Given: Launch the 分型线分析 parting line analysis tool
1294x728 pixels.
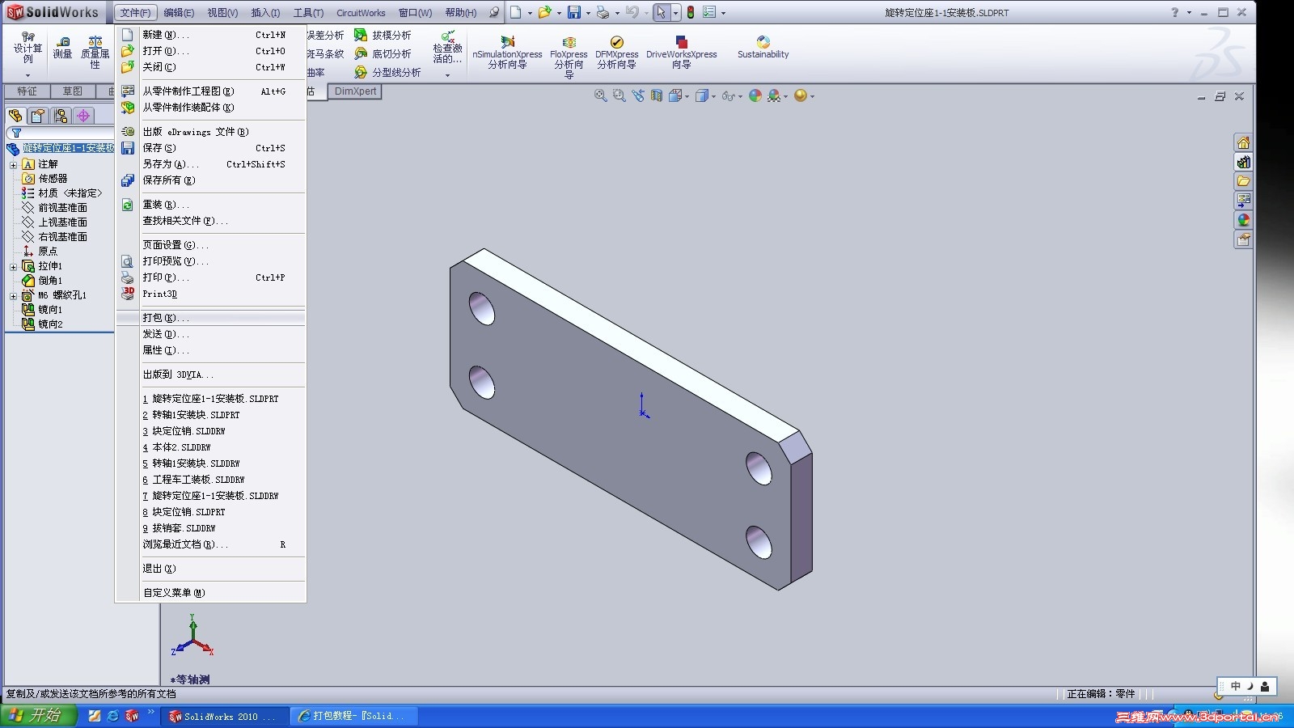Looking at the screenshot, I should 387,73.
